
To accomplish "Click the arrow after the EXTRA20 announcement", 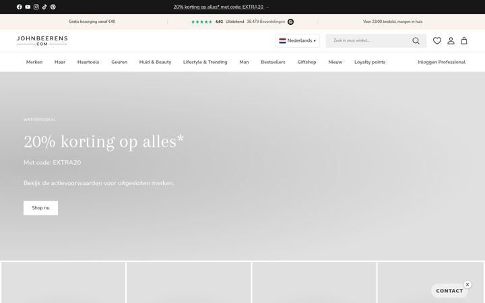I will [x=267, y=7].
